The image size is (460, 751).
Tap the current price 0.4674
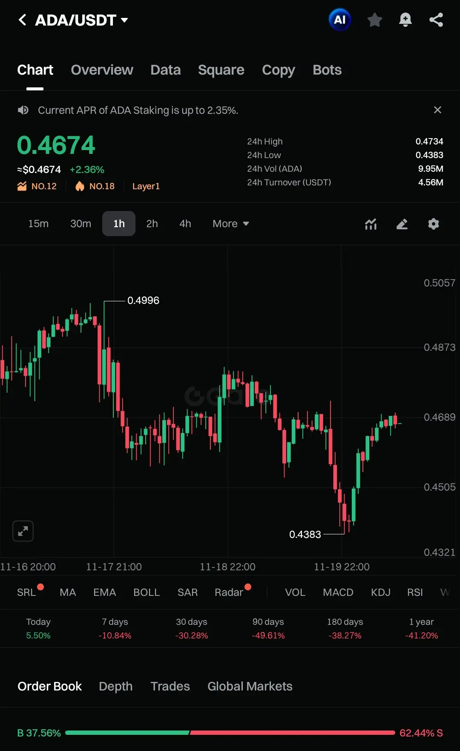click(x=56, y=145)
